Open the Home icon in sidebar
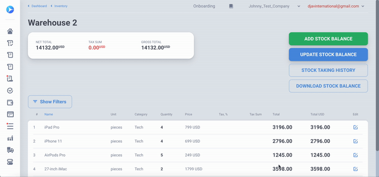The image size is (379, 177). (x=10, y=31)
